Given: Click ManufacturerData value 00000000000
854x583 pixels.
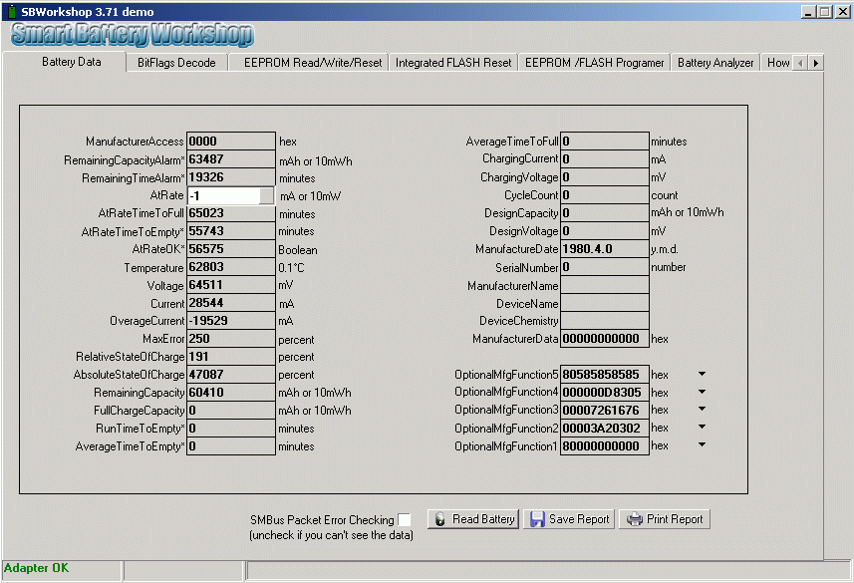Looking at the screenshot, I should (x=605, y=339).
